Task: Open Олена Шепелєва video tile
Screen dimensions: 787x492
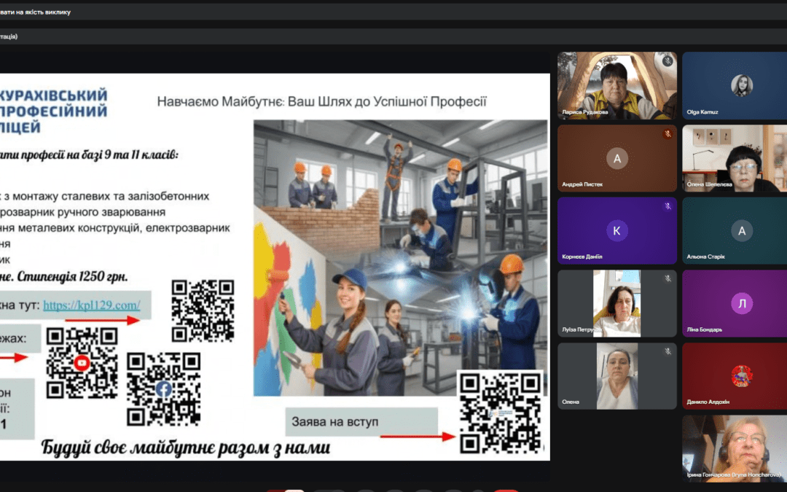Action: click(735, 158)
